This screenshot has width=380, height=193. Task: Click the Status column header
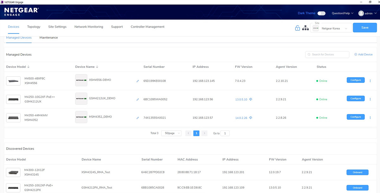pos(321,67)
